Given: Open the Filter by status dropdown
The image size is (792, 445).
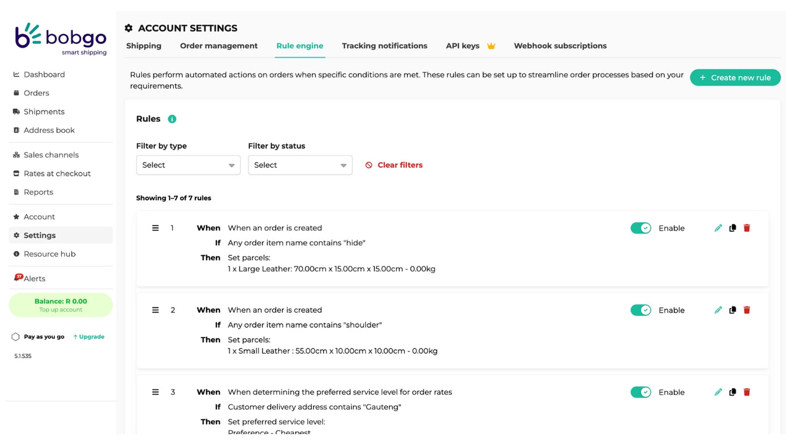Looking at the screenshot, I should [300, 165].
